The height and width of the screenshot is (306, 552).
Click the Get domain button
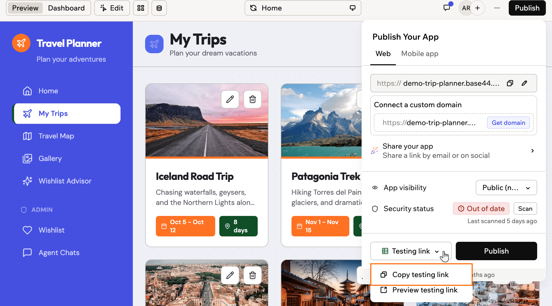pos(508,123)
